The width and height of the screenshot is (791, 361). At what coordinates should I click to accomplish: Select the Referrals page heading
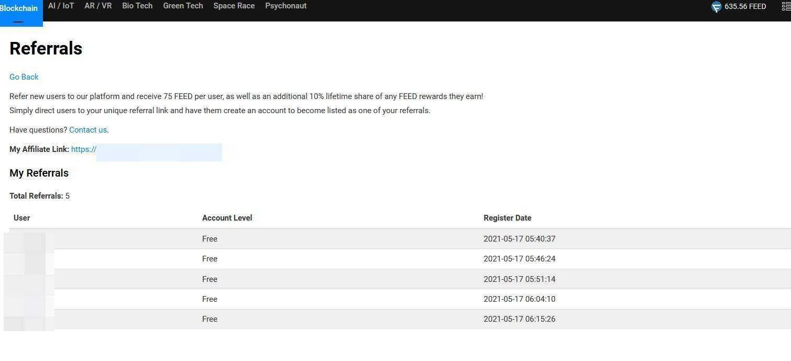(46, 48)
